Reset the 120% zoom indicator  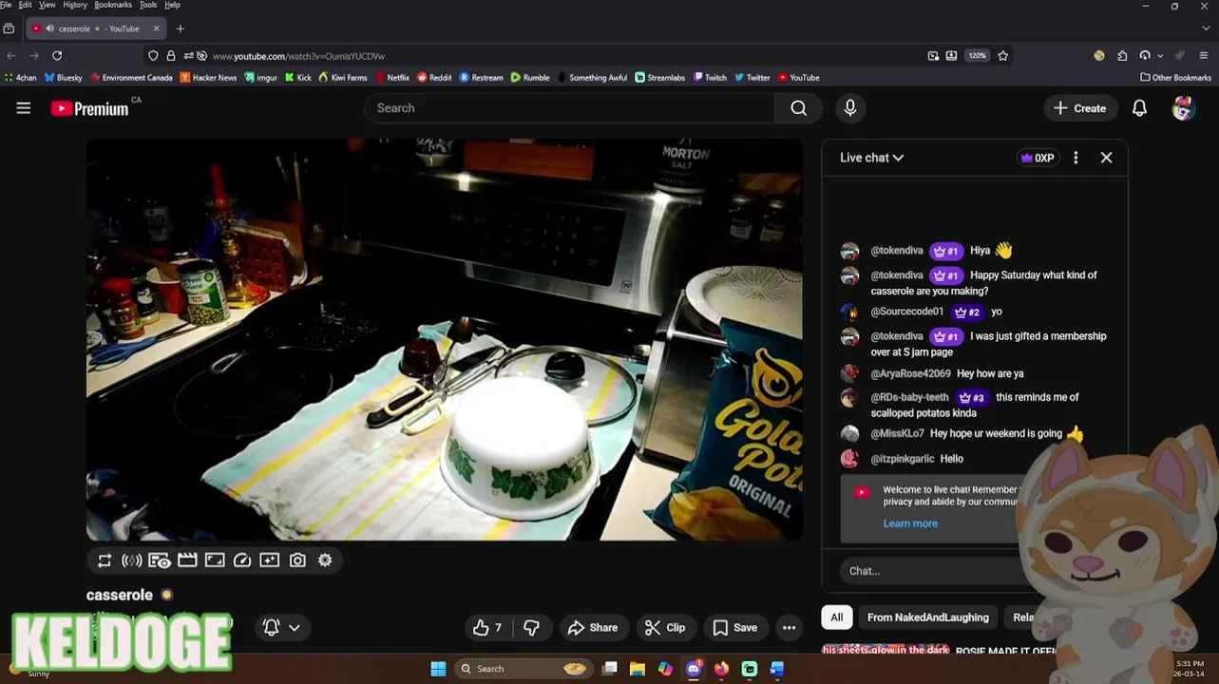[978, 56]
